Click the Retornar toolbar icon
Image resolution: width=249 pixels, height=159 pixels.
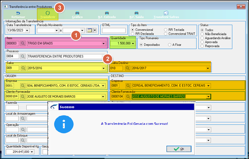18,13
